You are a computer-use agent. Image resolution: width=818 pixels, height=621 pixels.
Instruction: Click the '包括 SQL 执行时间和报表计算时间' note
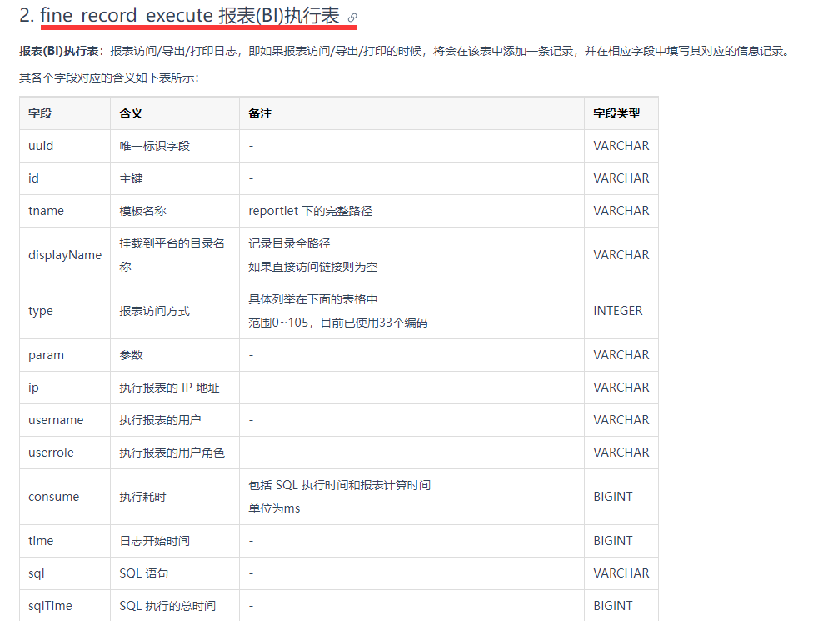[340, 485]
